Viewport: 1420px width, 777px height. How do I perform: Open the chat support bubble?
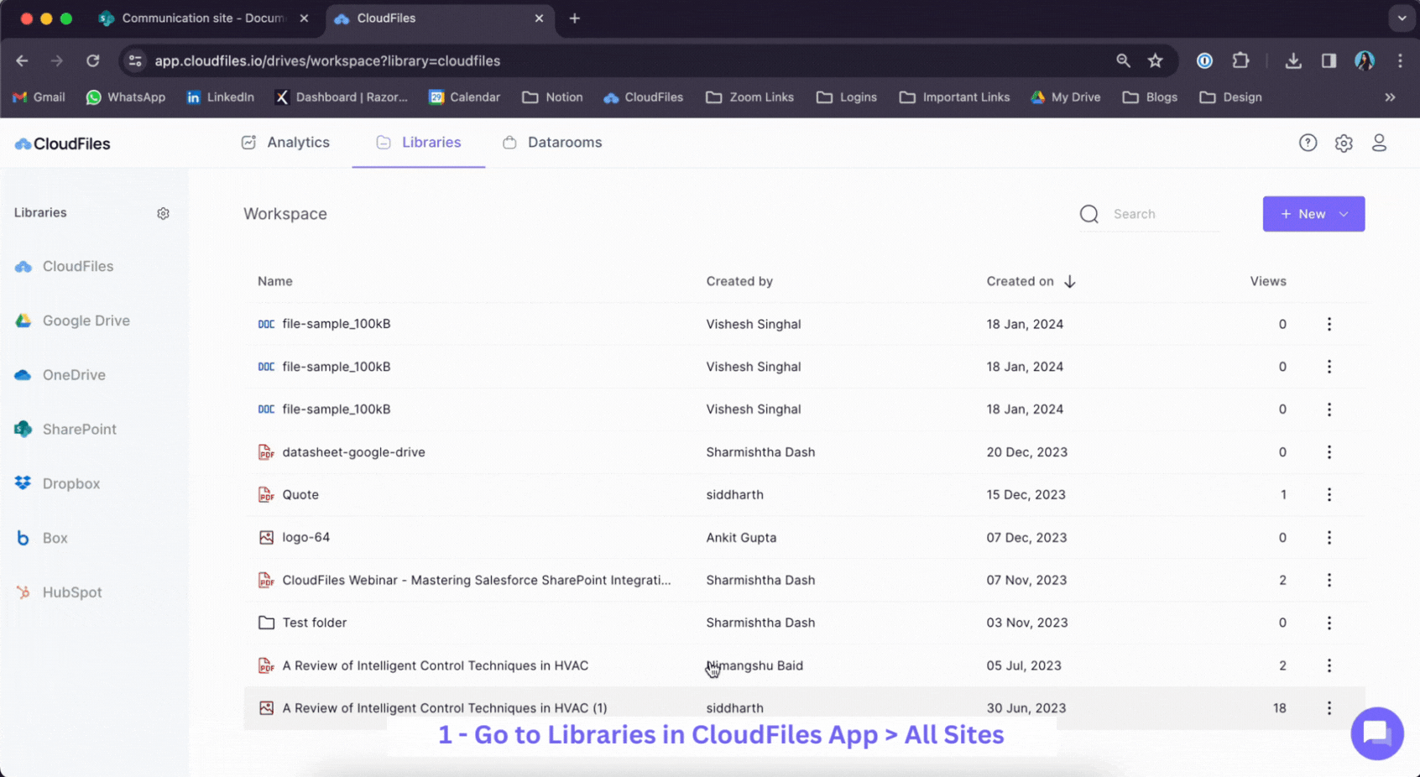(x=1376, y=733)
